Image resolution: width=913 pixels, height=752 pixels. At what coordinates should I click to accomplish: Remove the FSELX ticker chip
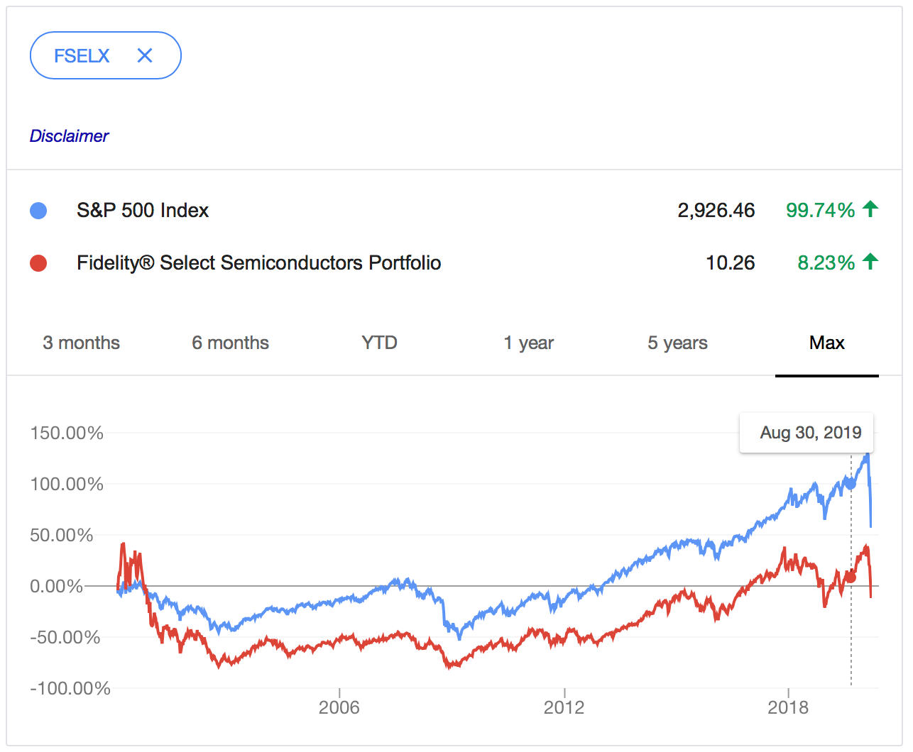(x=144, y=55)
